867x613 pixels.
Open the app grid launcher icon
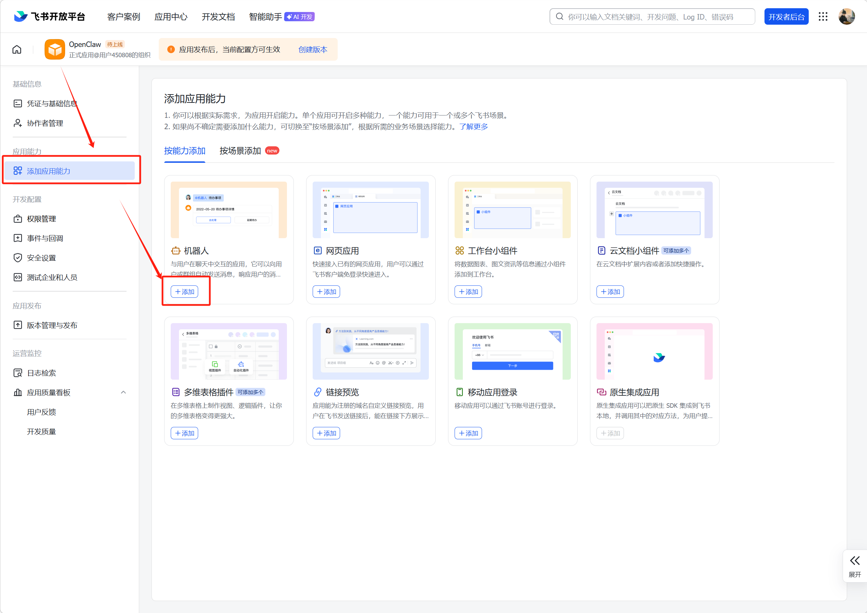coord(823,16)
